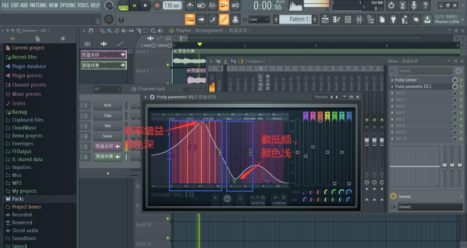Screen dimensions: 467x248
Task: Open the Mixer from the toolbar
Action: [x=359, y=19]
